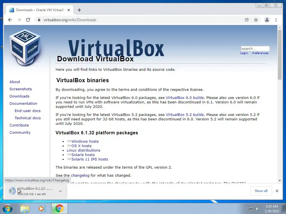
Task: Open Windows Explorer from the taskbar
Action: [25, 208]
